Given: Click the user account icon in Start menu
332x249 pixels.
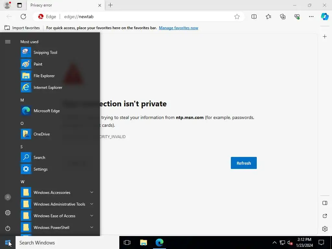Looking at the screenshot, I should click(x=8, y=197).
